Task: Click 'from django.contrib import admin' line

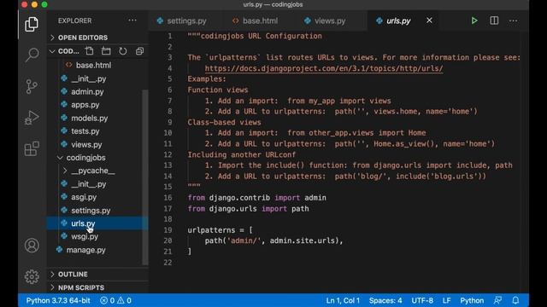Action: (256, 198)
